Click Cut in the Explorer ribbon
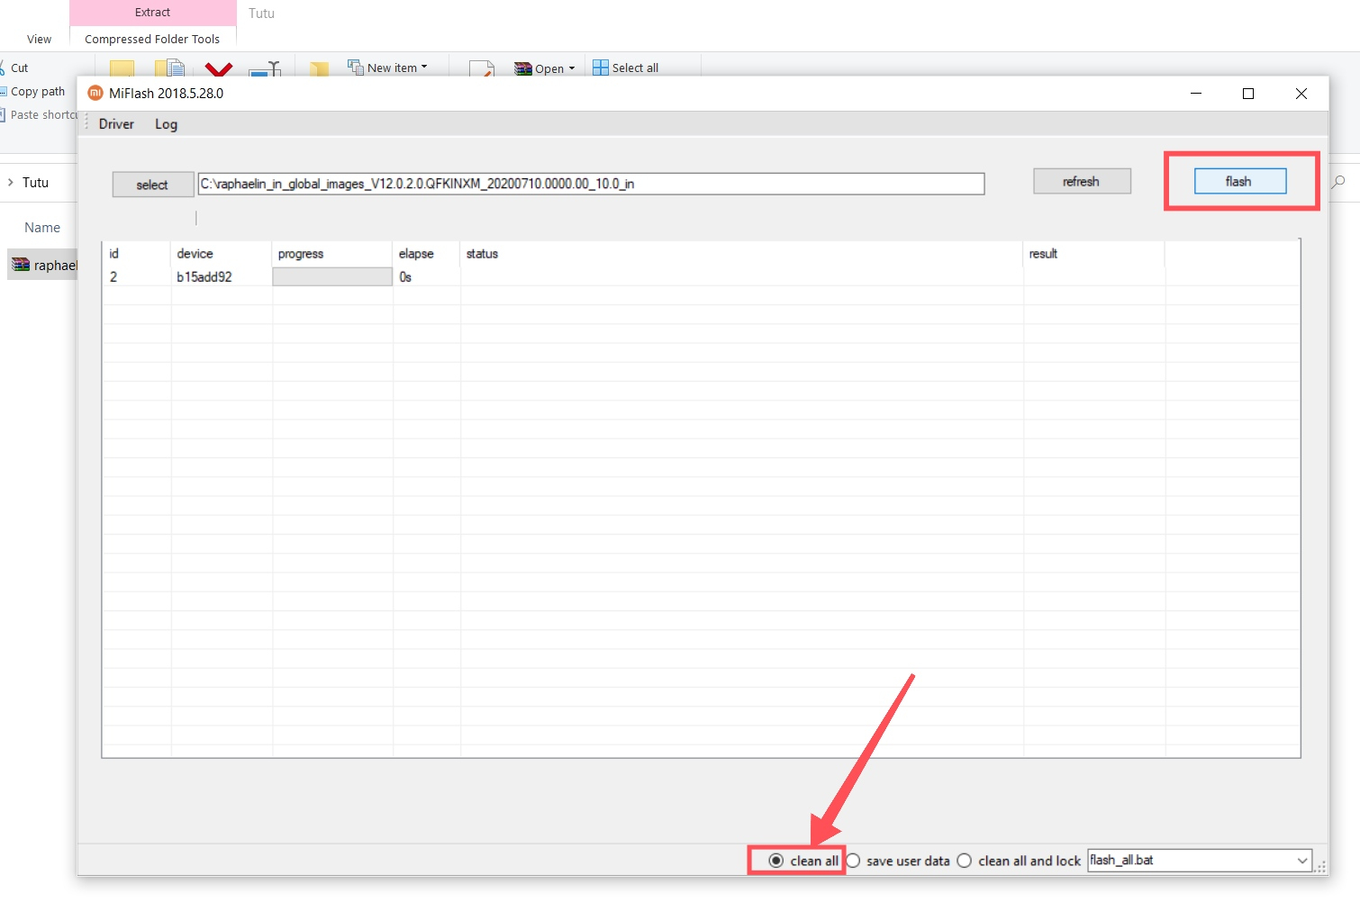 click(x=14, y=68)
